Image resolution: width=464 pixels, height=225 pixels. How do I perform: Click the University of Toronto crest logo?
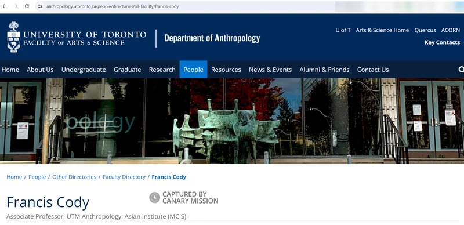pos(13,37)
